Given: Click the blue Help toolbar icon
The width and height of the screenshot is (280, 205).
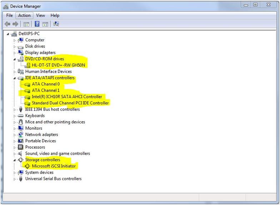Looking at the screenshot, I should tap(37, 24).
